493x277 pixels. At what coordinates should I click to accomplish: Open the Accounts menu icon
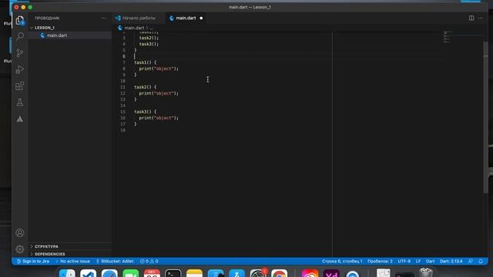[20, 232]
